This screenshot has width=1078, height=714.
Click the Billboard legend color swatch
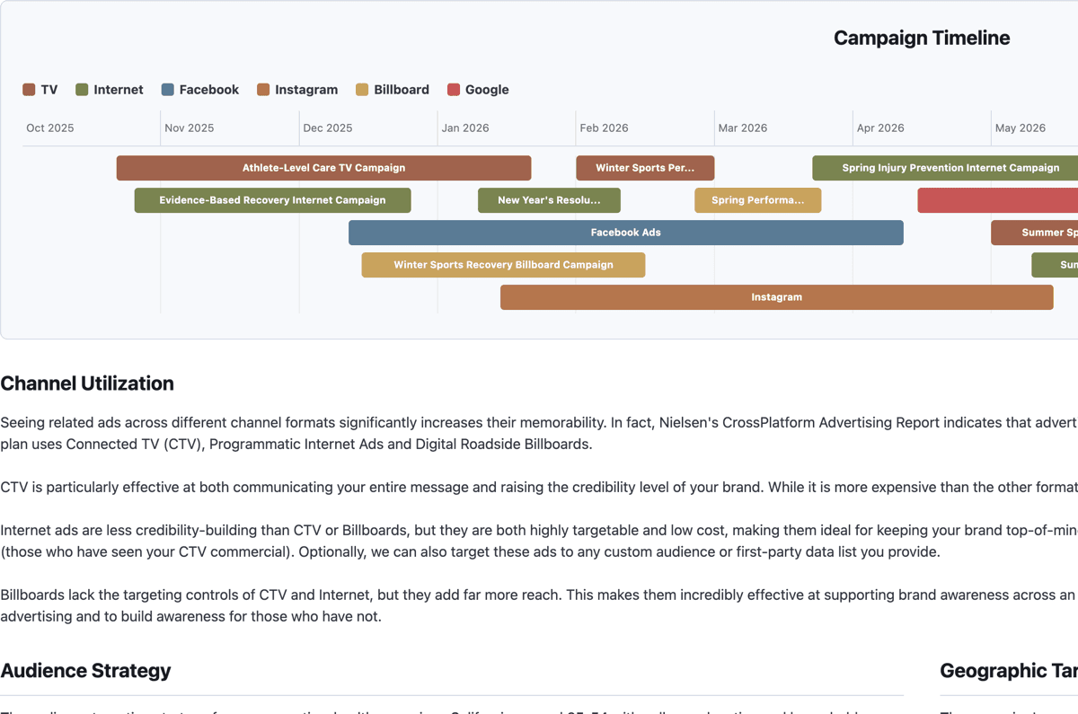[362, 90]
